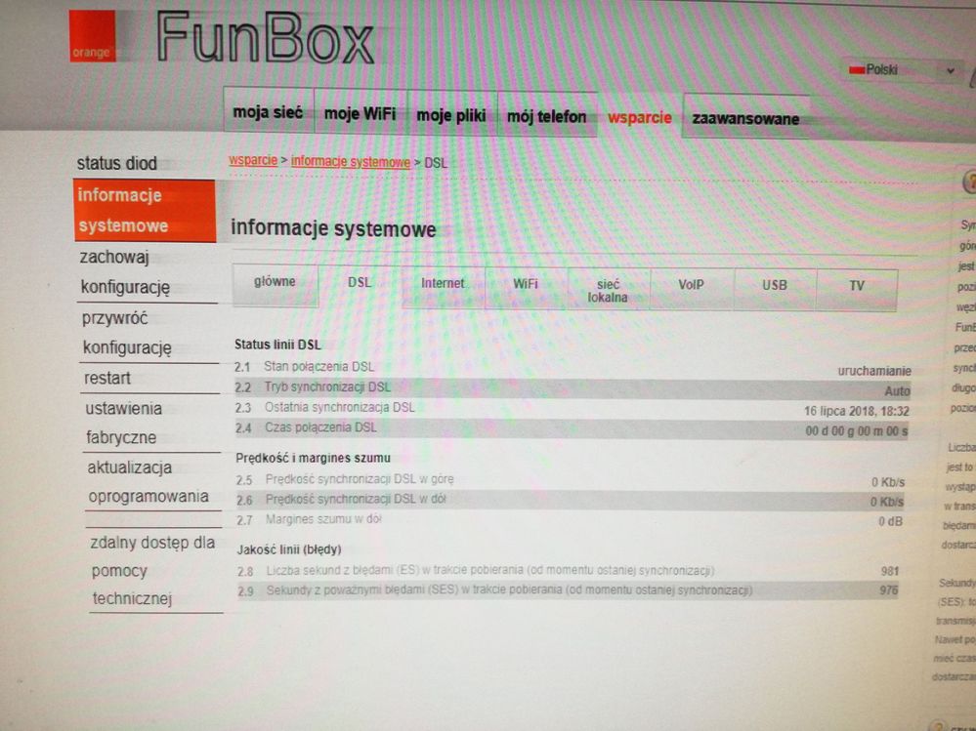Screen dimensions: 976x731
Task: Click Prędkość synchronizacji DSL w górę label
Action: coord(360,479)
